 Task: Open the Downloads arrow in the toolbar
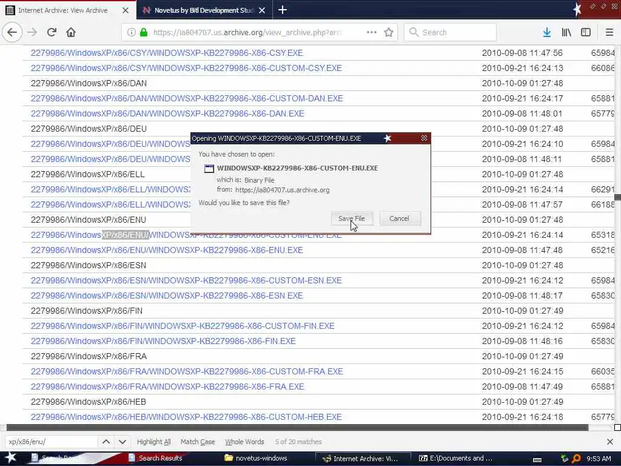point(546,33)
